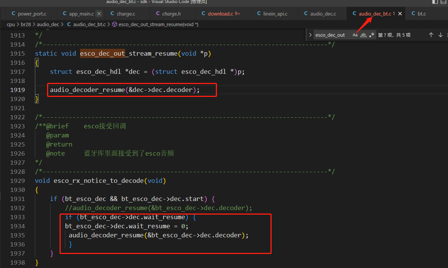Click the highlighted esco_dec_out match on line 1915
Screen dimensions: 448x268
[x=102, y=54]
